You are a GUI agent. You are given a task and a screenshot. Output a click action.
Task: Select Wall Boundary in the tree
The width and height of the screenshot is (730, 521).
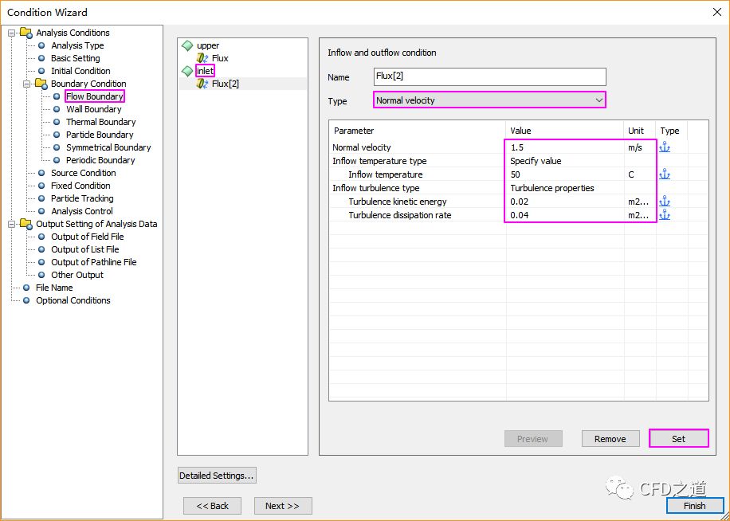point(93,109)
